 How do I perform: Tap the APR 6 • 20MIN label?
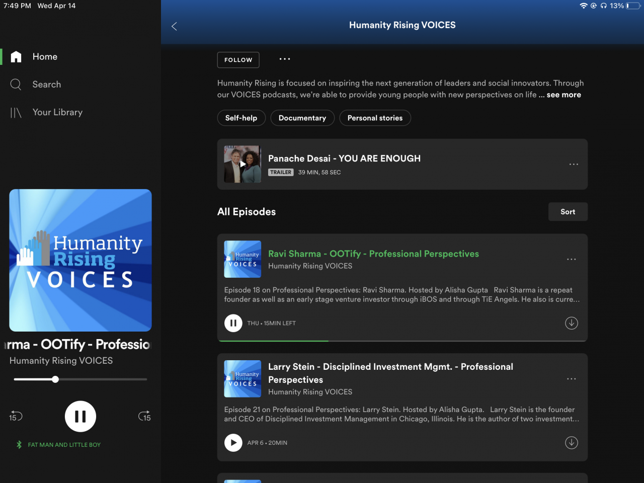tap(267, 443)
